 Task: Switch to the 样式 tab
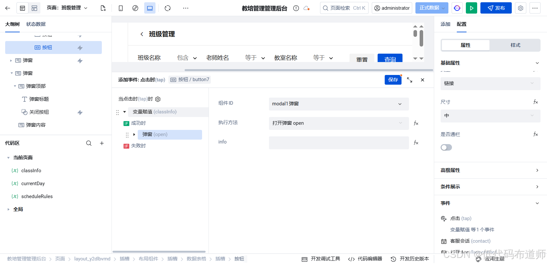515,45
